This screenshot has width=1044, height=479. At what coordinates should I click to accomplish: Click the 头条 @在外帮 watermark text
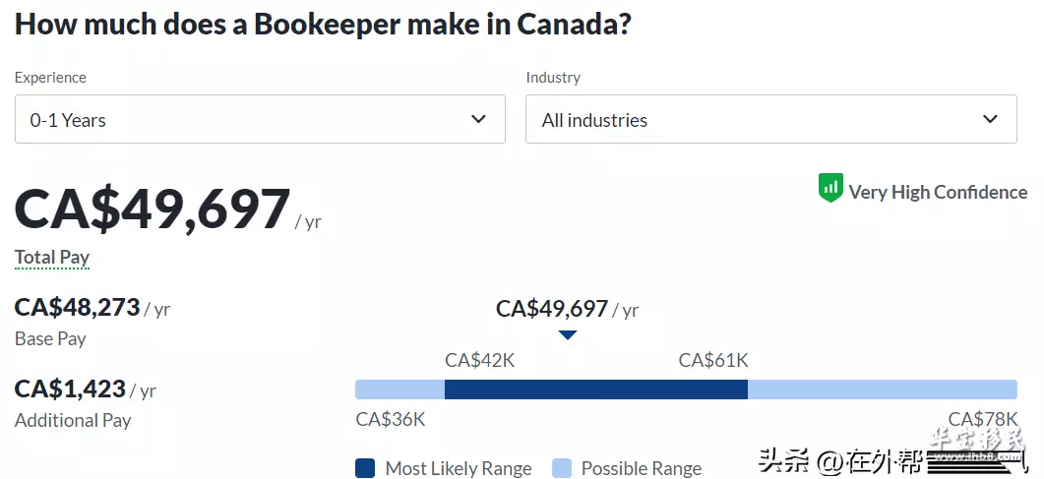pos(840,459)
